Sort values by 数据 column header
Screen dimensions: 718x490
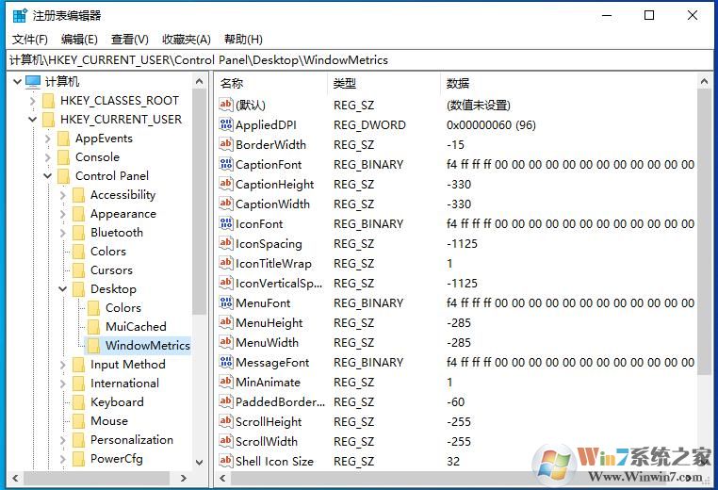569,83
